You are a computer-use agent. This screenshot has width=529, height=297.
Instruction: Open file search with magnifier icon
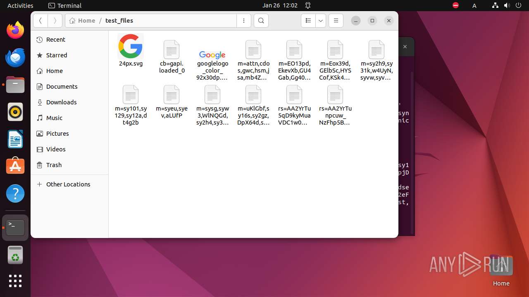point(261,21)
